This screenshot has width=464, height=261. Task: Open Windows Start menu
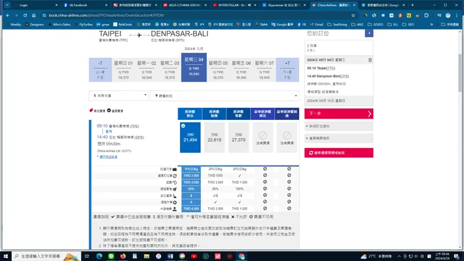pos(6,256)
